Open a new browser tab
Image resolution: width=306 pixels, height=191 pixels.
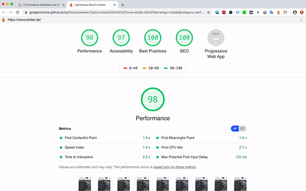point(122,5)
